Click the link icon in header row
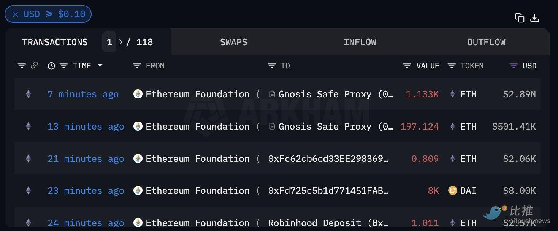Screen dimensions: 558x231 tap(34, 65)
